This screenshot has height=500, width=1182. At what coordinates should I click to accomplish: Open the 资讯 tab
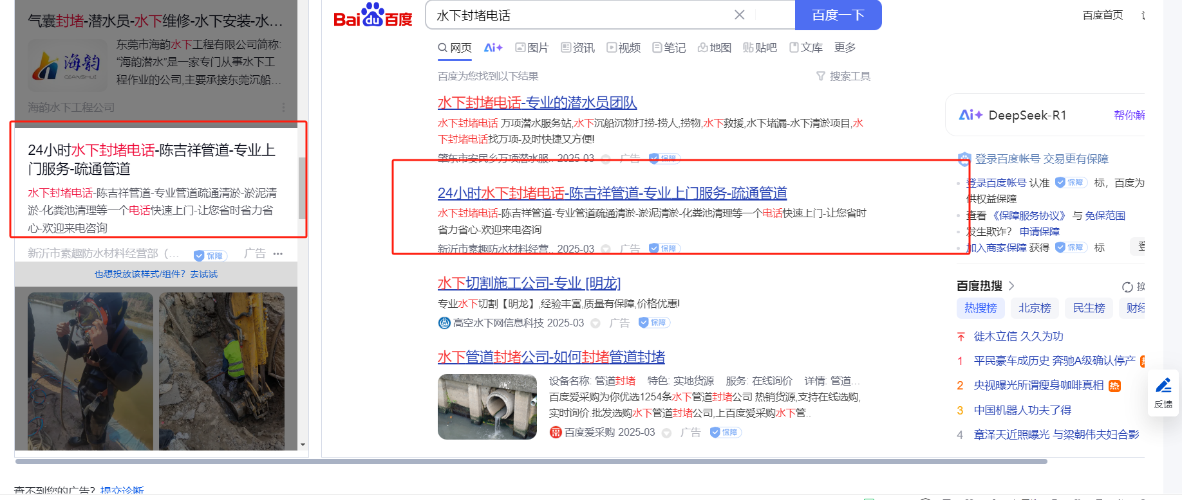577,48
